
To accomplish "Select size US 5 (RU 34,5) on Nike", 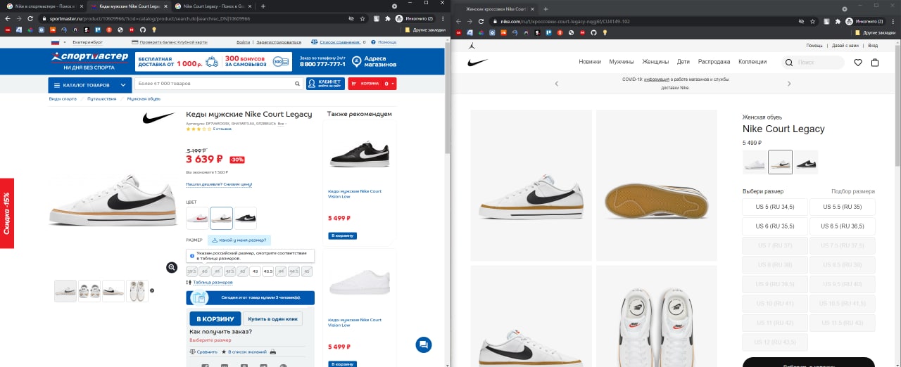I will [x=775, y=207].
